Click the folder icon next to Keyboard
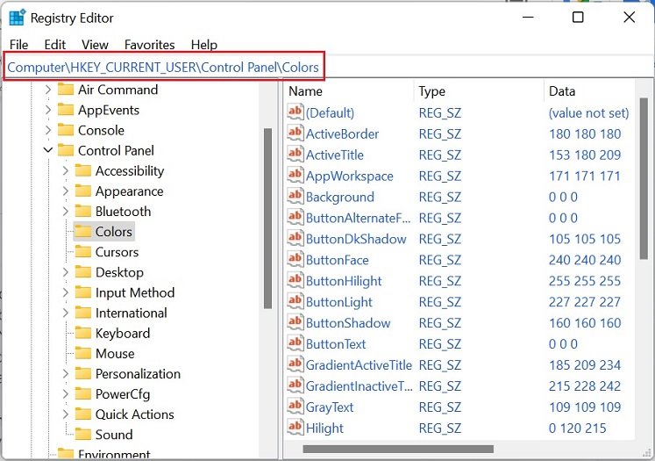 point(83,334)
